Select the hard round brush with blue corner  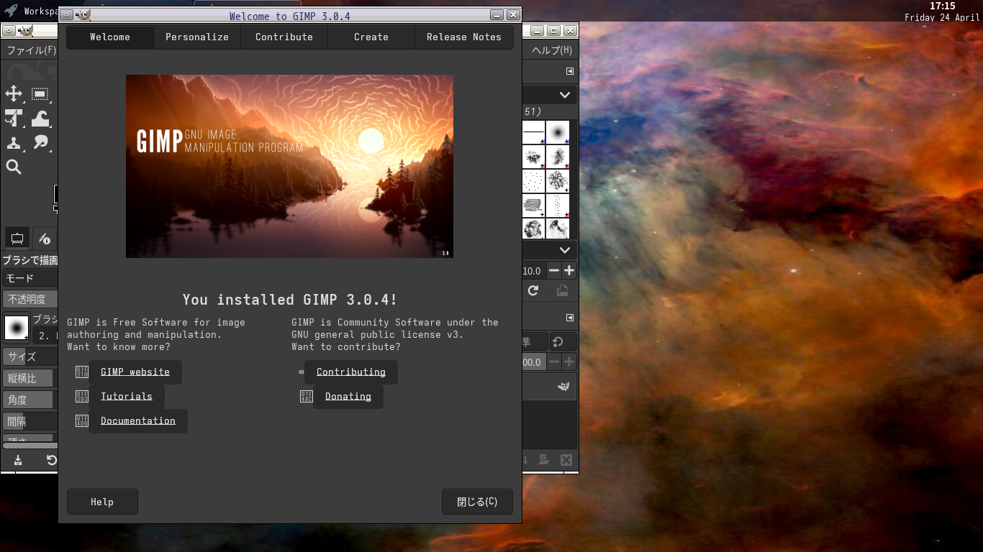click(558, 133)
